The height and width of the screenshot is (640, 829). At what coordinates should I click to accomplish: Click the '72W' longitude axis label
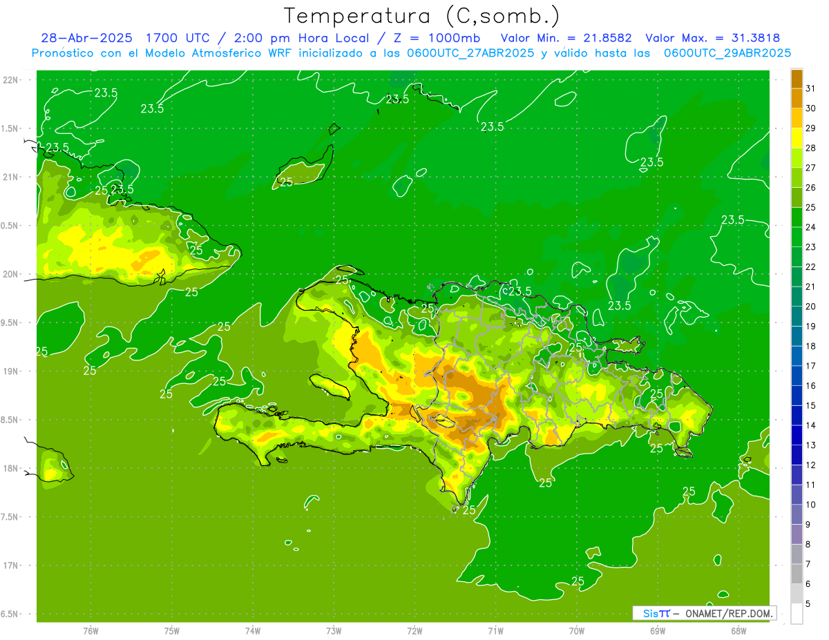[414, 631]
